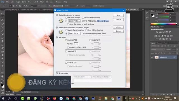179x101 pixels.
Task: Enable Resize to Fit for JPEG
Action: click(90, 40)
